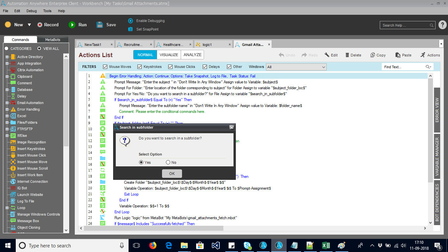Image resolution: width=448 pixels, height=252 pixels.
Task: Open the Windows filter dropdown
Action: (x=296, y=67)
